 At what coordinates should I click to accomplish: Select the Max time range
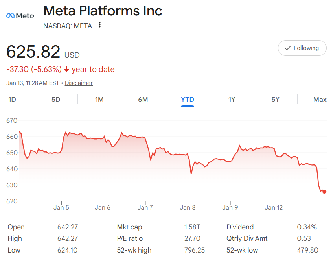320,100
